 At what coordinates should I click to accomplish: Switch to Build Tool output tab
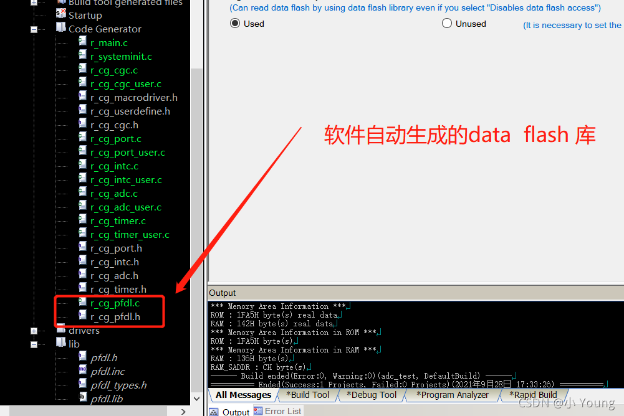[307, 395]
